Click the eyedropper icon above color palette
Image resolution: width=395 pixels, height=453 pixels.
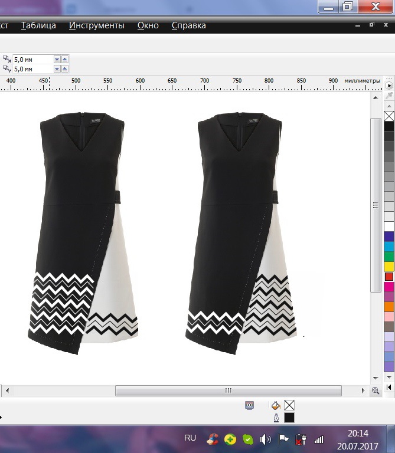click(389, 95)
